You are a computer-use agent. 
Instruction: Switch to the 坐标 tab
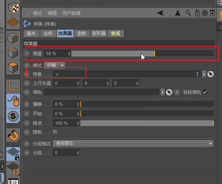click(48, 33)
